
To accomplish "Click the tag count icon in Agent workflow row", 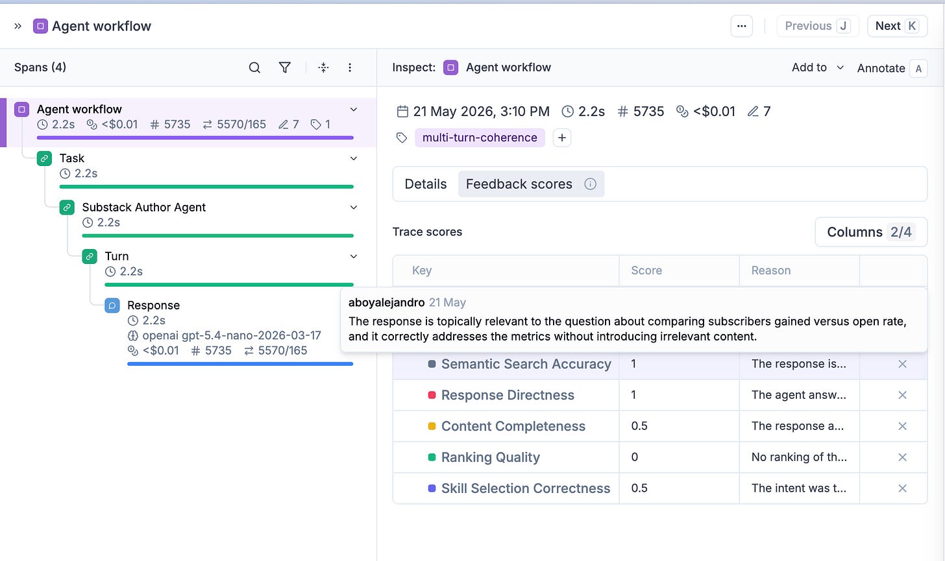I will point(315,125).
